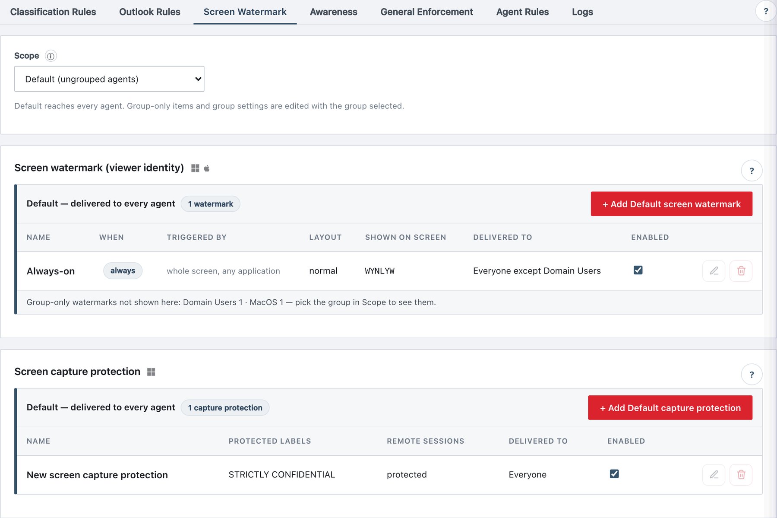Viewport: 777px width, 518px height.
Task: Click the Always-on watermark name
Action: [51, 271]
